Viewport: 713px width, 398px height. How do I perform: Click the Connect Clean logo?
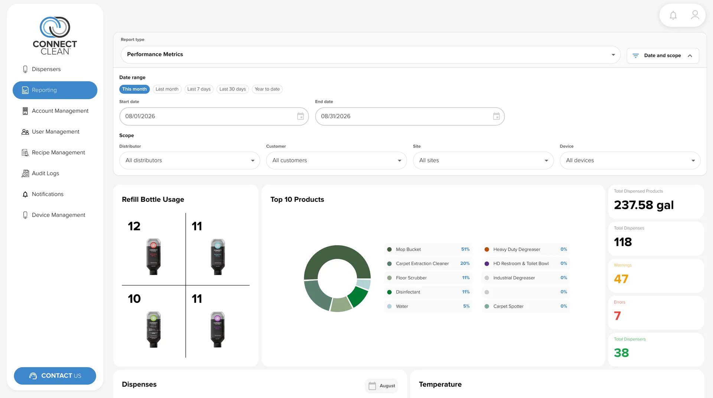point(55,36)
